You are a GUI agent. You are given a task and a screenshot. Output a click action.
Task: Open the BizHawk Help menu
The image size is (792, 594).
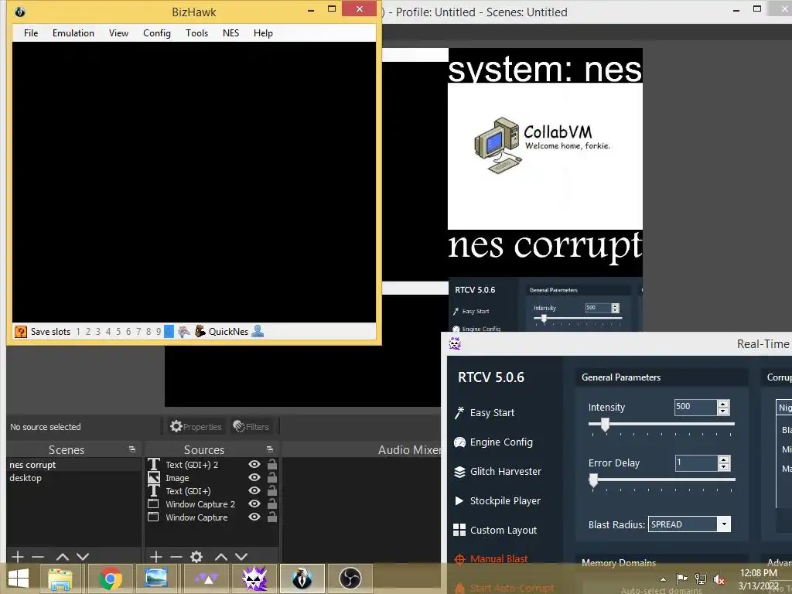coord(263,33)
